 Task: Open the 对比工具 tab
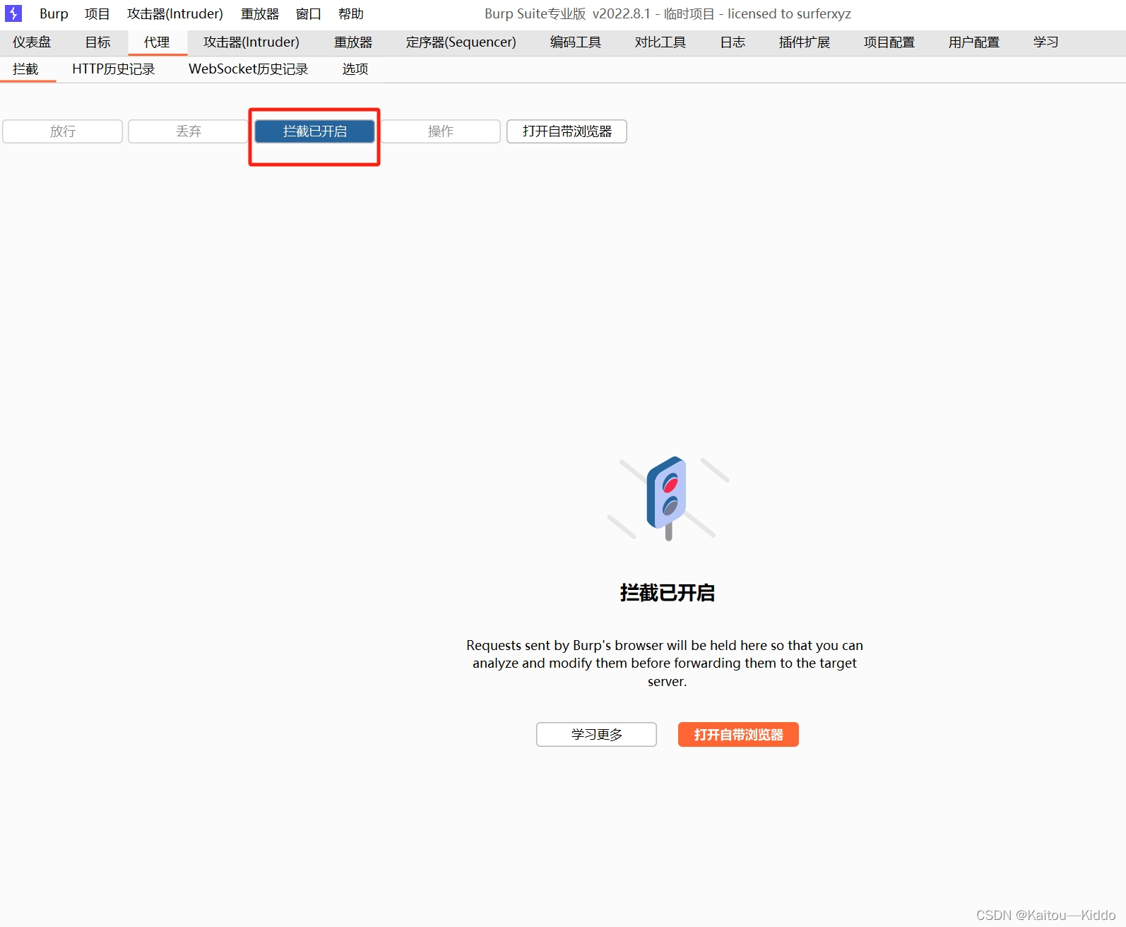pyautogui.click(x=660, y=42)
